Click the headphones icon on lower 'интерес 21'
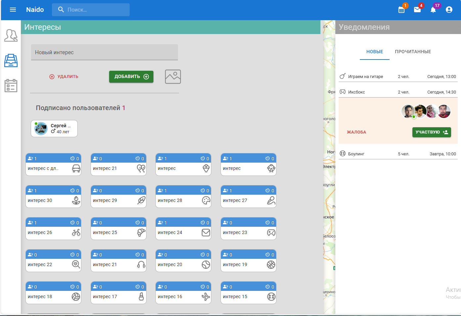Image resolution: width=461 pixels, height=316 pixels. [141, 265]
